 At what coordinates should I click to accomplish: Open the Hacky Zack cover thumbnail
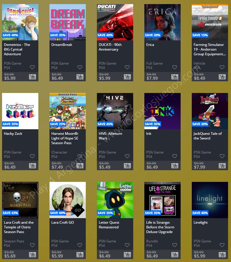(20, 111)
